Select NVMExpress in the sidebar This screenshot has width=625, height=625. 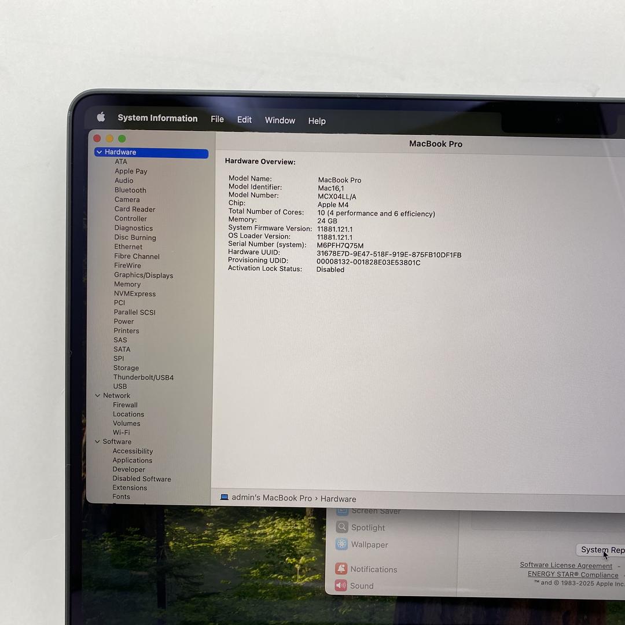coord(135,294)
